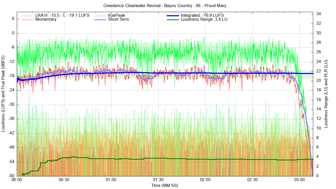Click the 02:00 time tick label

pyautogui.click(x=205, y=180)
